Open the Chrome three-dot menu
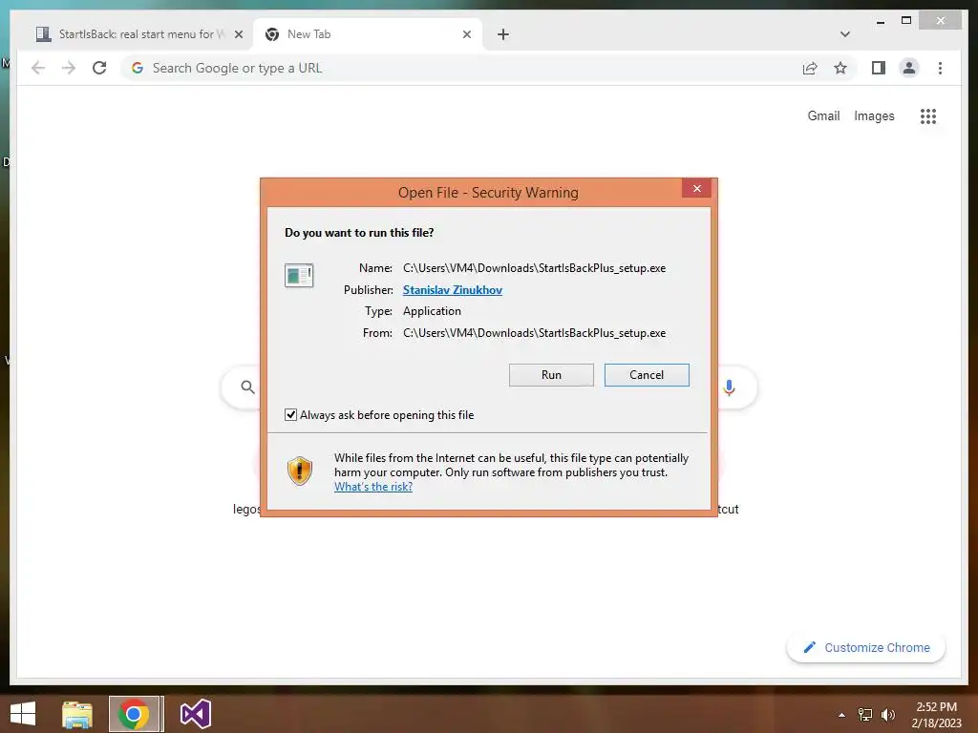The image size is (978, 733). (x=940, y=68)
